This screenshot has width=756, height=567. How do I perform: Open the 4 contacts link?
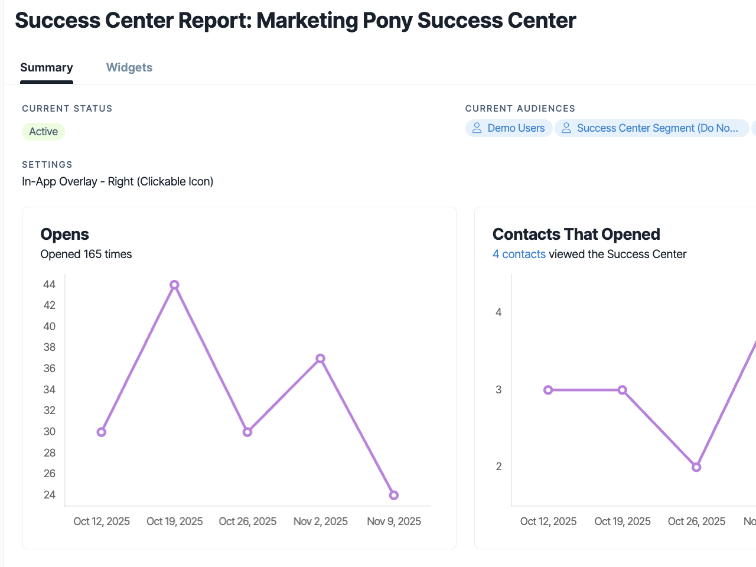click(519, 254)
